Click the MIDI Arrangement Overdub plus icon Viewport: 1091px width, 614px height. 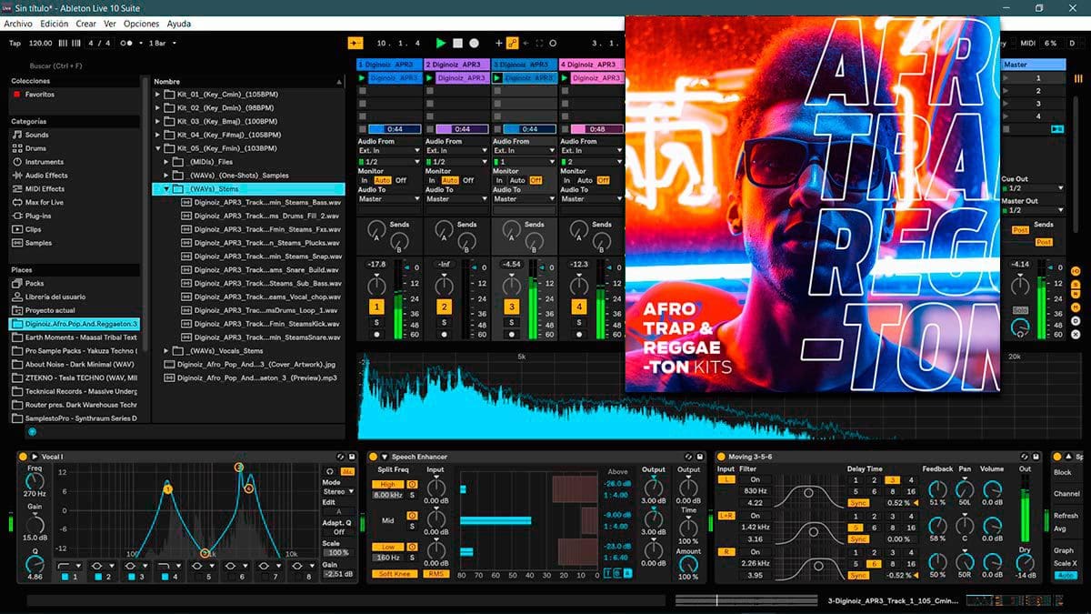point(498,43)
